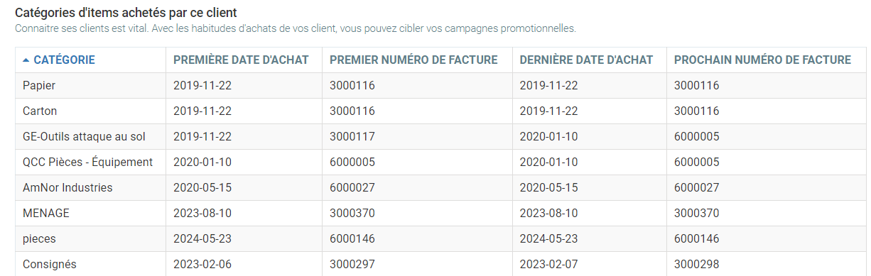This screenshot has height=276, width=871.
Task: Click first purchase date 2024-05-23
Action: coord(202,238)
